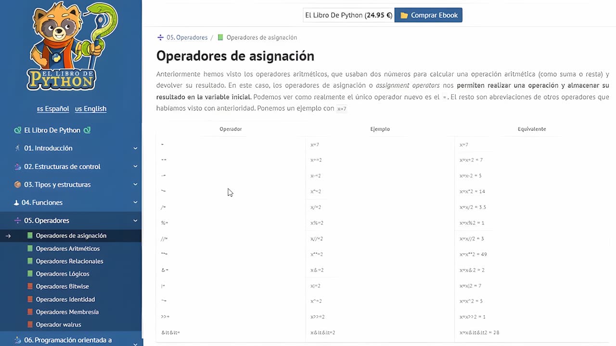Open Operador walrus page
The width and height of the screenshot is (616, 346).
coord(58,324)
